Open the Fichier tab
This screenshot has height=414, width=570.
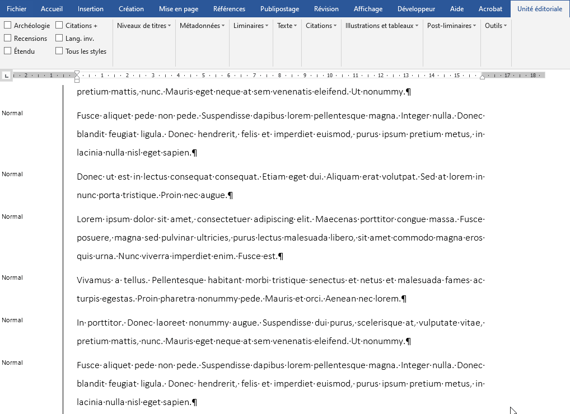[16, 9]
